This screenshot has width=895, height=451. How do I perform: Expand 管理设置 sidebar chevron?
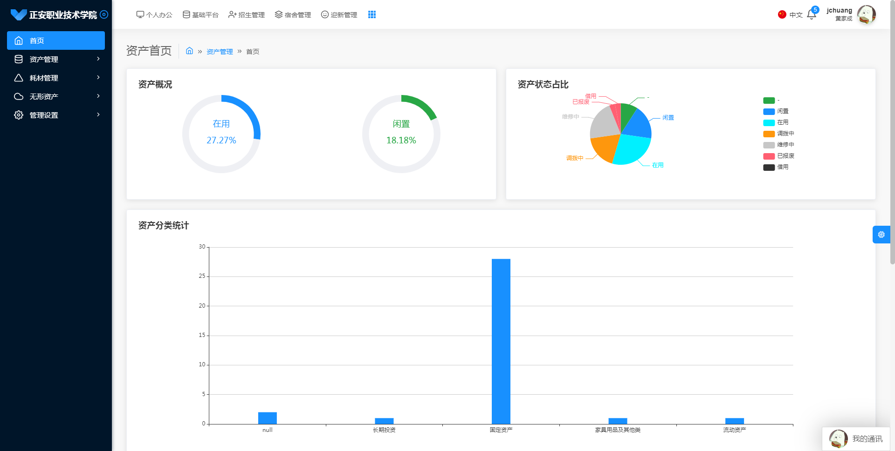pyautogui.click(x=98, y=114)
